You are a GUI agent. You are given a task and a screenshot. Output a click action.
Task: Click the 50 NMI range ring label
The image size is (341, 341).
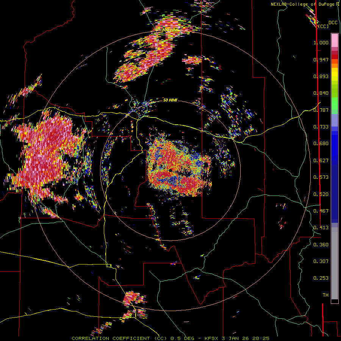[170, 100]
